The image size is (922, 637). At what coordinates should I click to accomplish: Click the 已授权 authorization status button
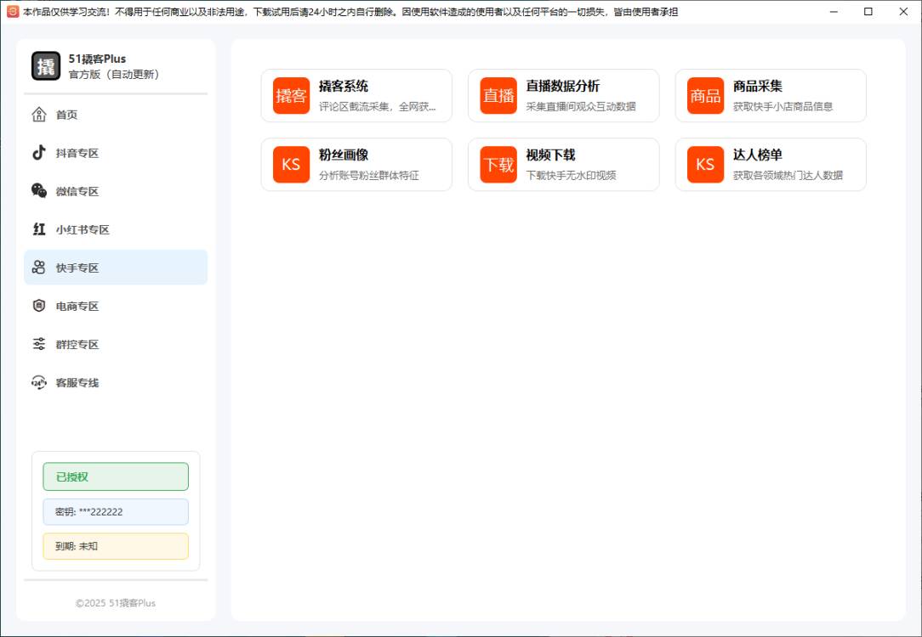115,476
